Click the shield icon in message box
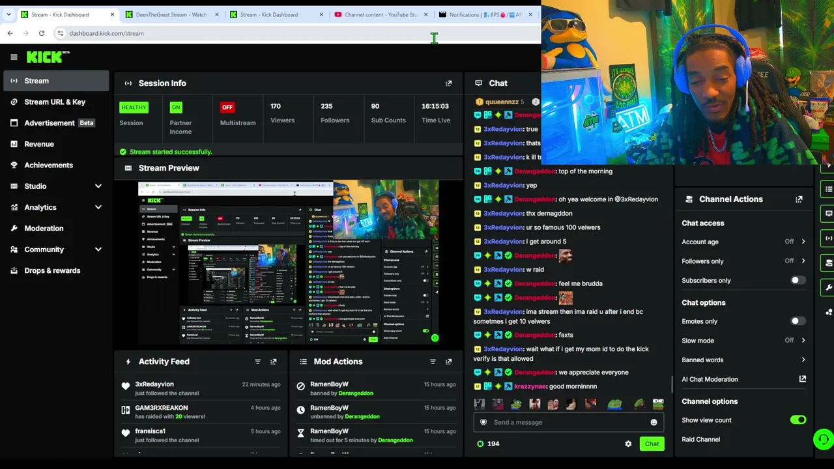Screen dimensions: 834x469 [x=483, y=422]
